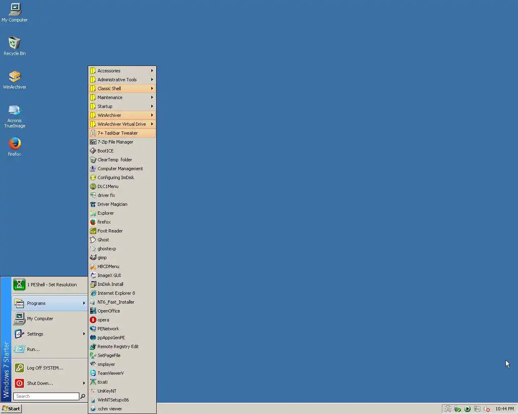Launch ImageX GUI
This screenshot has height=414, width=518.
(122, 275)
